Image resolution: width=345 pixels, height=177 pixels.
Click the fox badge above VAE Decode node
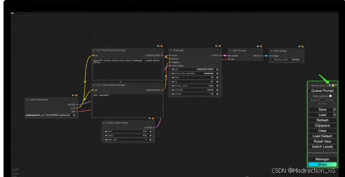(x=261, y=46)
